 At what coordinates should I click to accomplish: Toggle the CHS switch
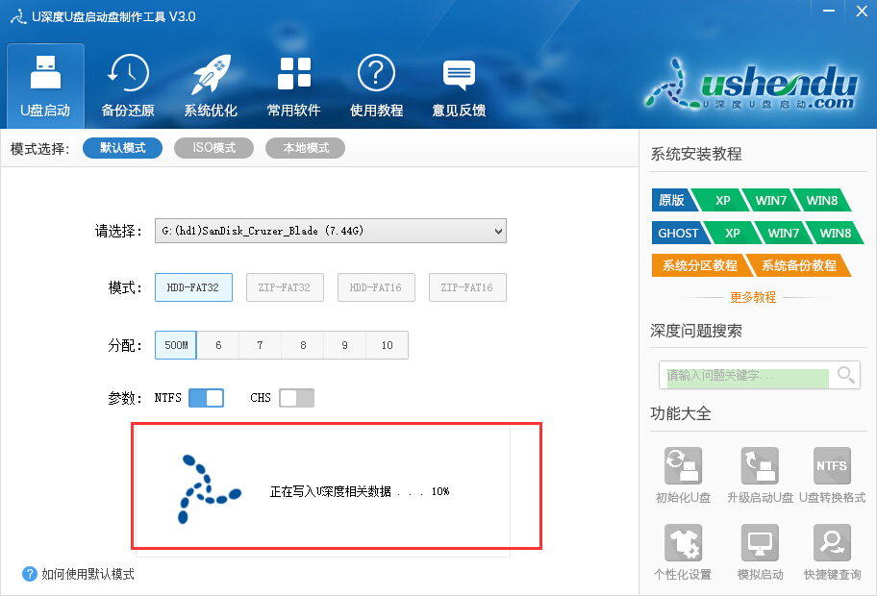coord(296,398)
